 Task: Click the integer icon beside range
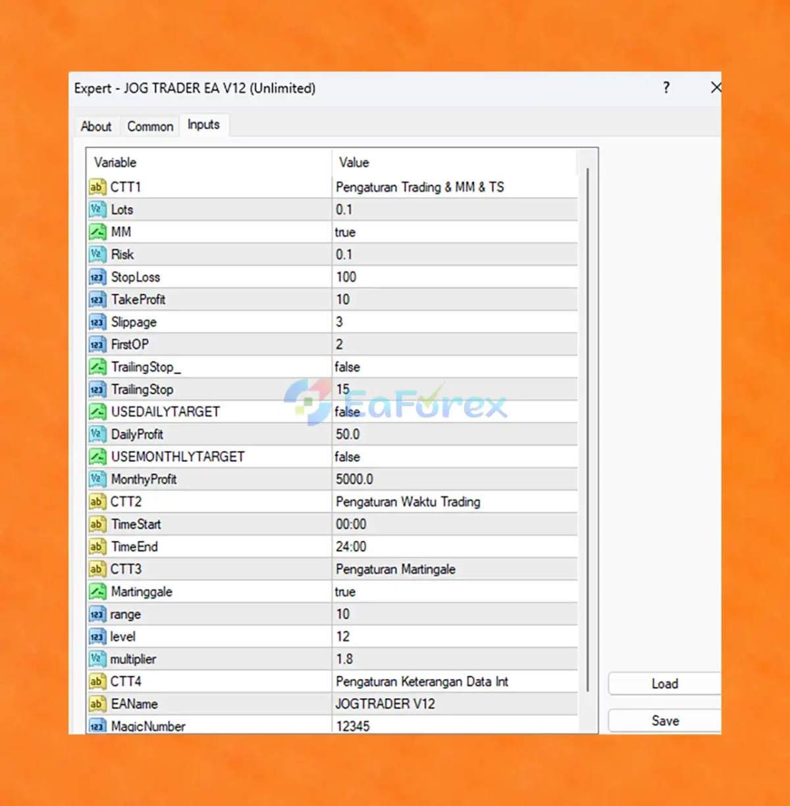[97, 615]
